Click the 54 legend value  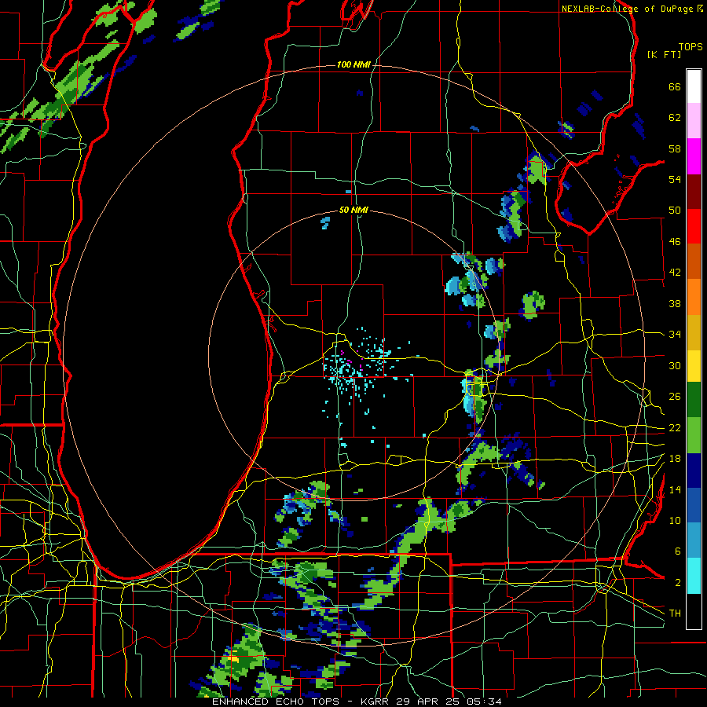click(675, 180)
